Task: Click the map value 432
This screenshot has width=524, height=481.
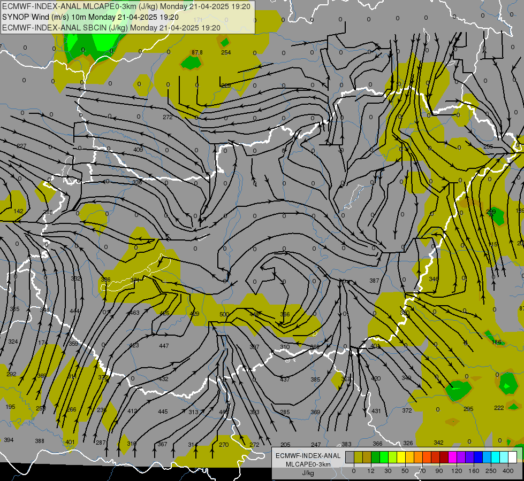Action: click(163, 379)
